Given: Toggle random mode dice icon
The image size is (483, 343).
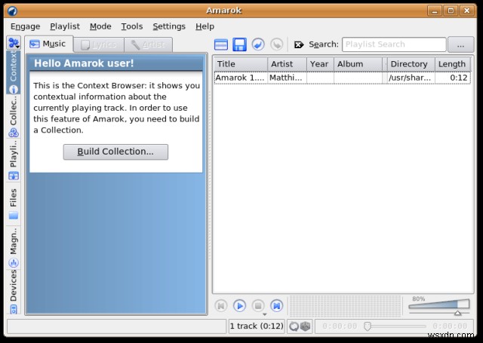Looking at the screenshot, I should tap(306, 326).
